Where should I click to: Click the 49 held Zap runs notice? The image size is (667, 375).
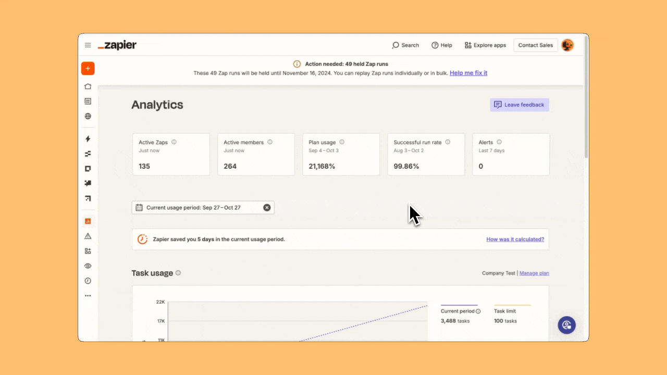[347, 64]
